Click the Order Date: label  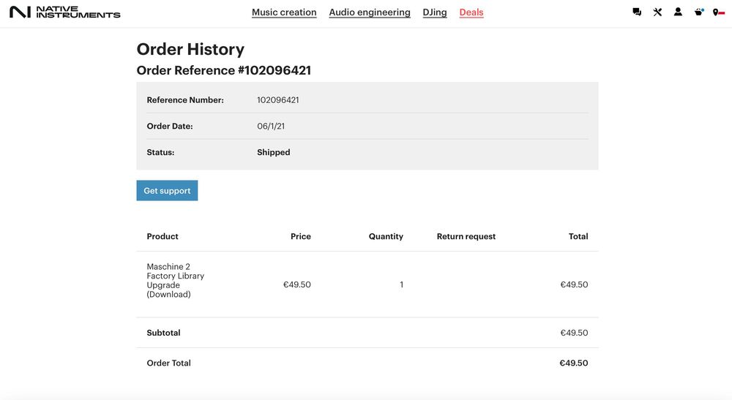(170, 126)
